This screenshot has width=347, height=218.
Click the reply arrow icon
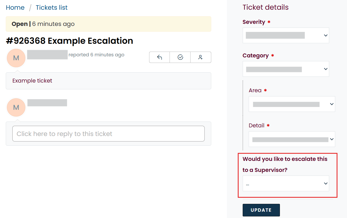159,57
